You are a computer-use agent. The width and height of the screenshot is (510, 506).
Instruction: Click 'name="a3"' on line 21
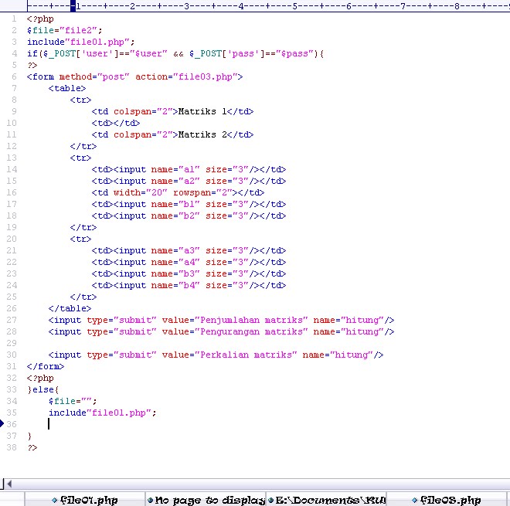[175, 251]
